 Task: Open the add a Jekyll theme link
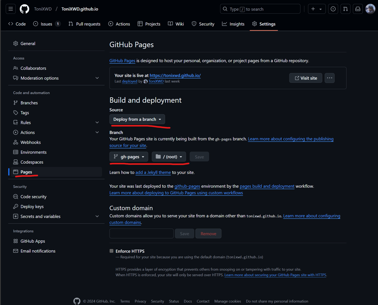point(153,172)
